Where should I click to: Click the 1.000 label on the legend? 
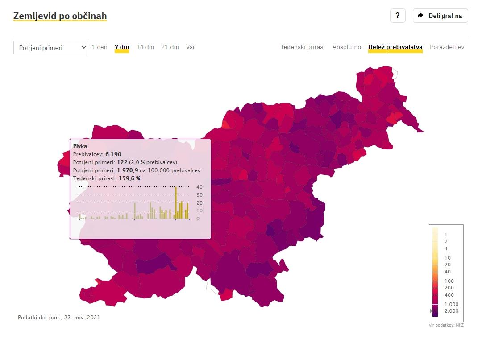coord(451,304)
